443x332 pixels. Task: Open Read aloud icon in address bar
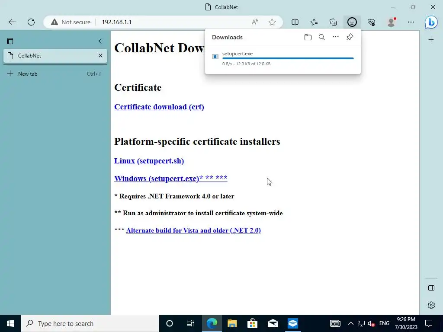255,22
